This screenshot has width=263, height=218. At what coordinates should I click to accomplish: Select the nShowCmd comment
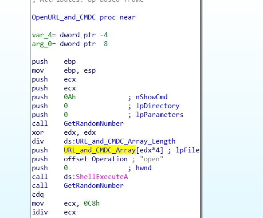[x=152, y=97]
